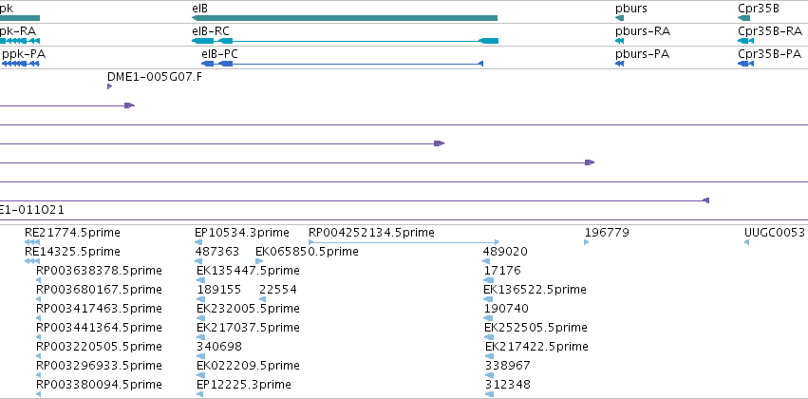
Task: Click the RP003417463.5prime label
Action: click(99, 309)
